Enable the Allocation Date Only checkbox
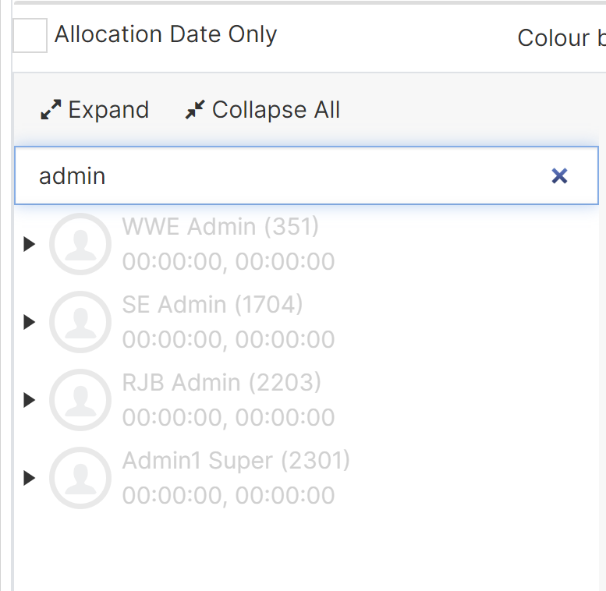Image resolution: width=606 pixels, height=591 pixels. click(x=30, y=36)
